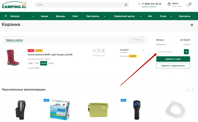198x122 pixels.
Task: Select shoe size 11/41
Action: click(x=51, y=63)
